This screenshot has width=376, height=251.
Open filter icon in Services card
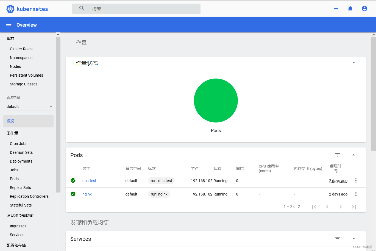tap(337, 239)
